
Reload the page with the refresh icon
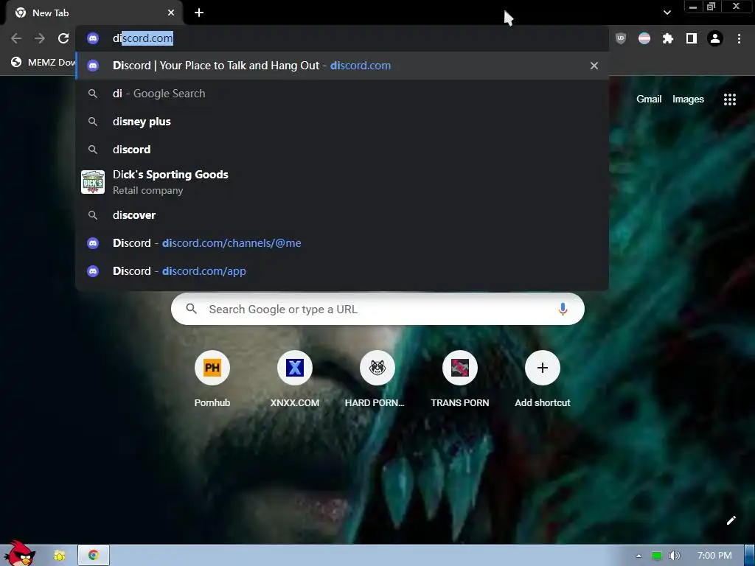[x=63, y=38]
